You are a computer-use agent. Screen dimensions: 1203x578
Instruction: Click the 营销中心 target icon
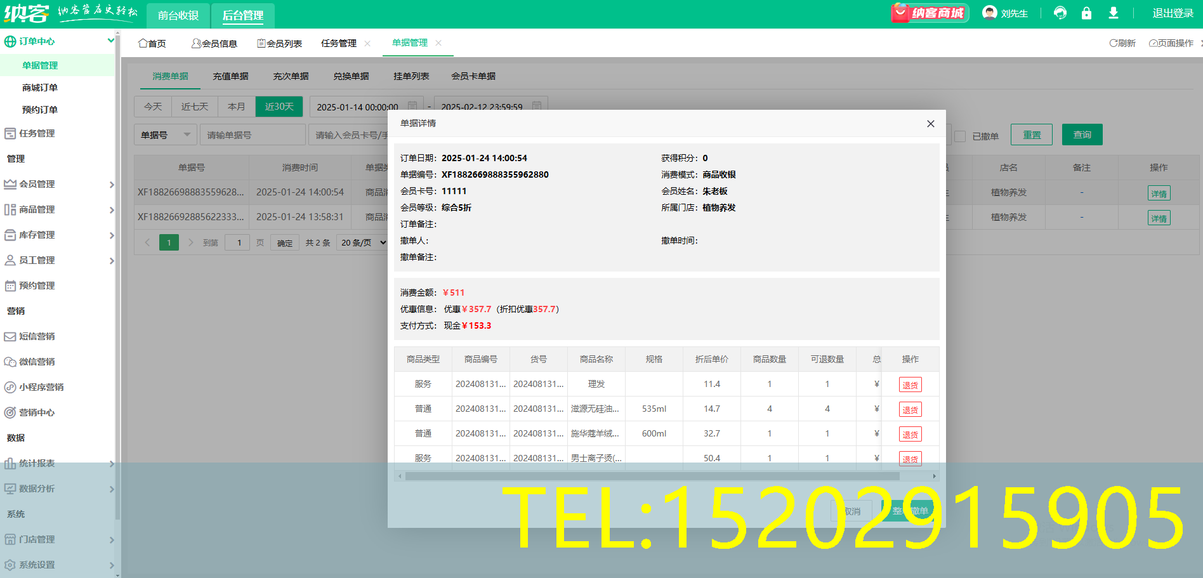pyautogui.click(x=10, y=412)
